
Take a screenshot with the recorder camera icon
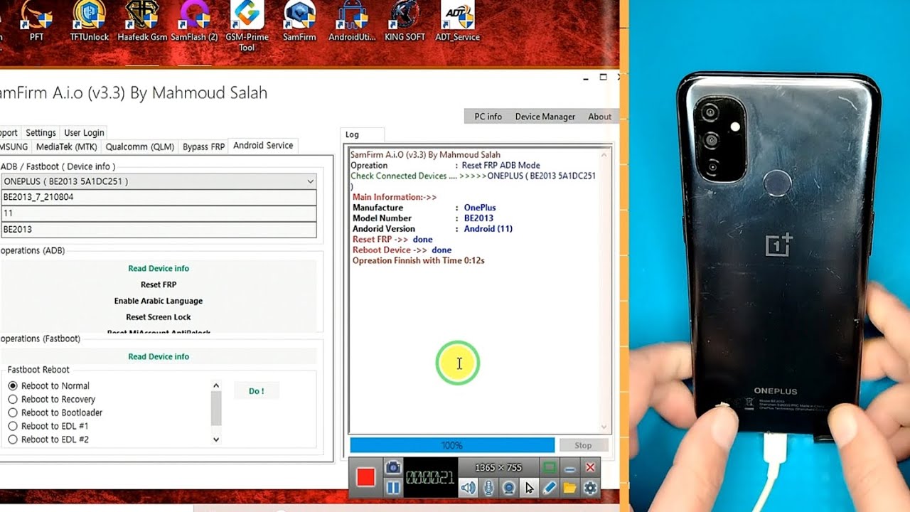click(392, 467)
